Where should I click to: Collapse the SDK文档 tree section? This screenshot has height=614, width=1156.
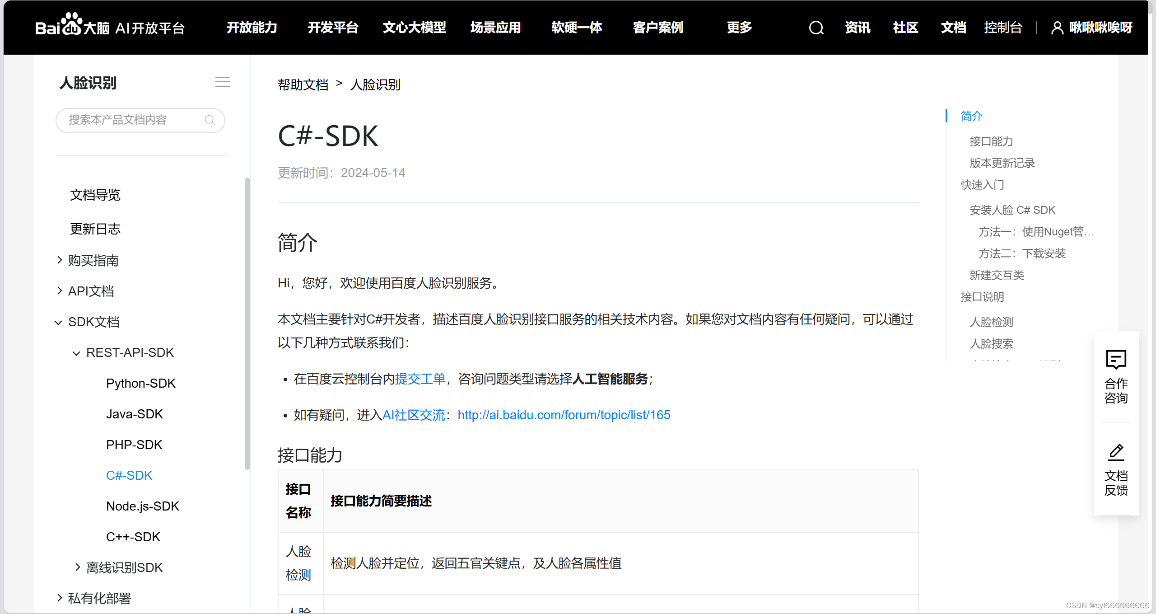click(x=59, y=322)
